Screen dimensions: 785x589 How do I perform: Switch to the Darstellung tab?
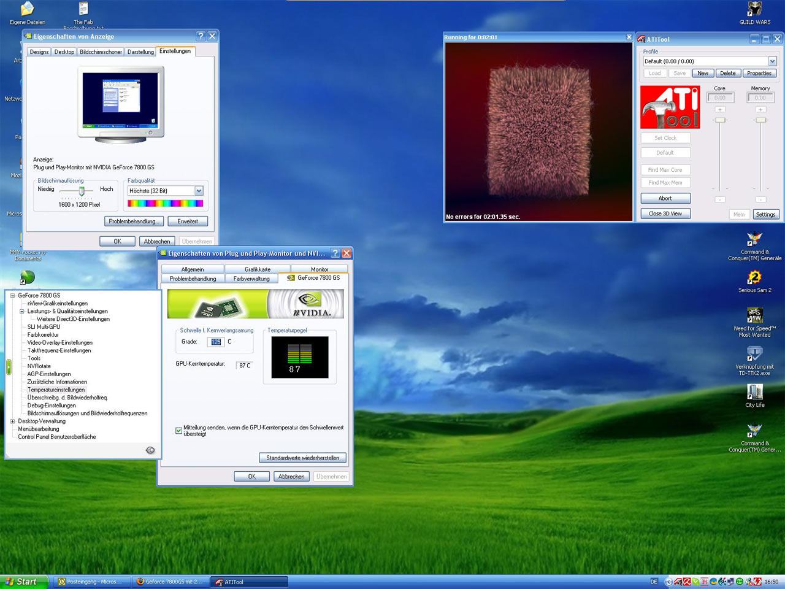pos(140,52)
